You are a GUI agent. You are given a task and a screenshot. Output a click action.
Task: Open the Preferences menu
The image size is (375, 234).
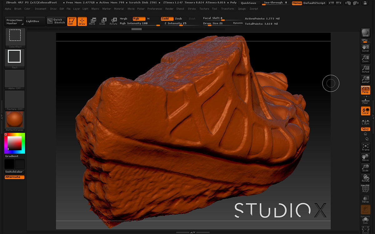[x=155, y=9]
